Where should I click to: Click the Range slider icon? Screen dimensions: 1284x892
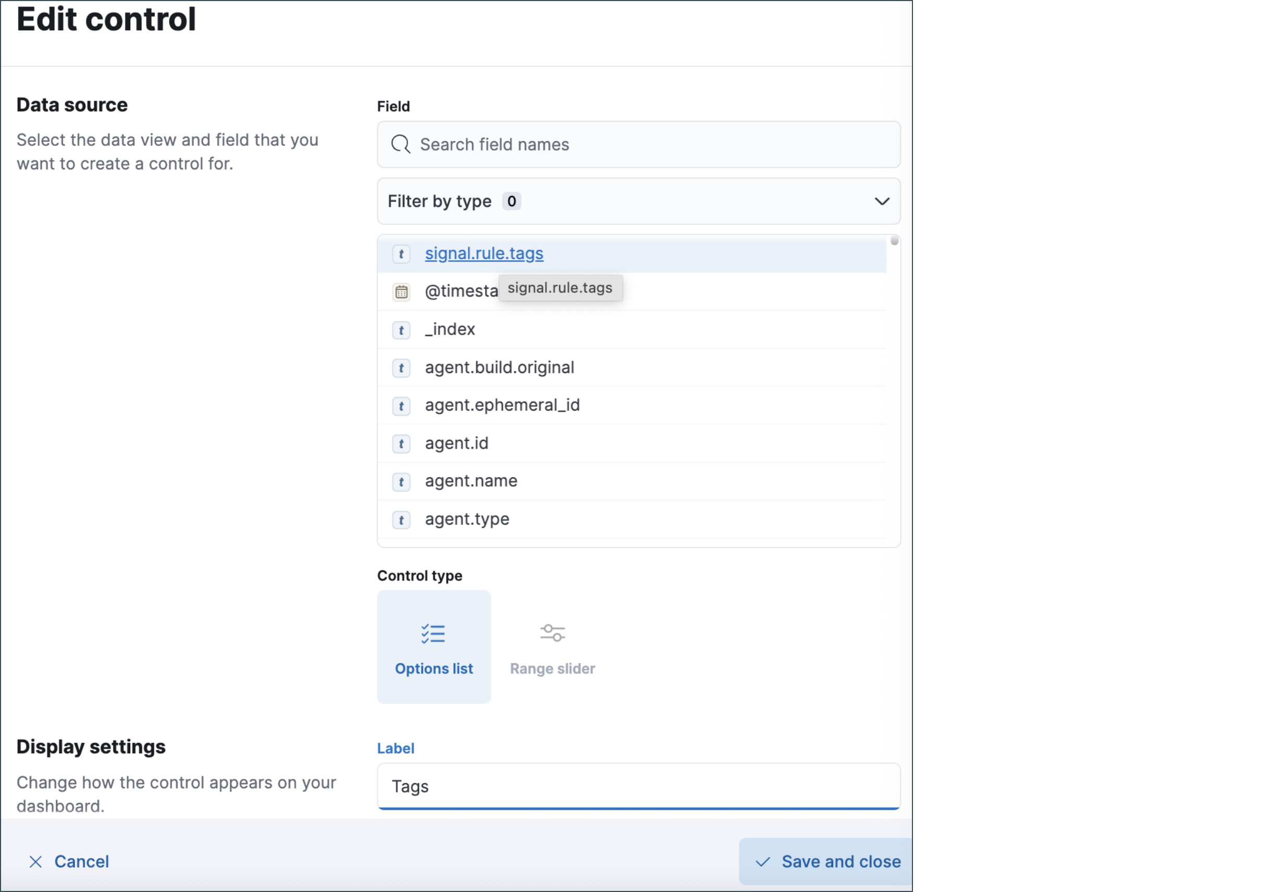pos(552,632)
